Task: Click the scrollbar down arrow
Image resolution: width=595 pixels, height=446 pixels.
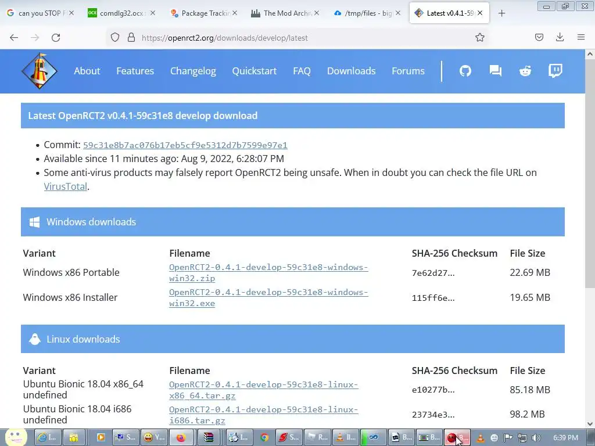Action: click(590, 424)
